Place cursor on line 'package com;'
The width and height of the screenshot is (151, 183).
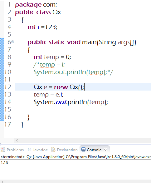[x=36, y=5]
